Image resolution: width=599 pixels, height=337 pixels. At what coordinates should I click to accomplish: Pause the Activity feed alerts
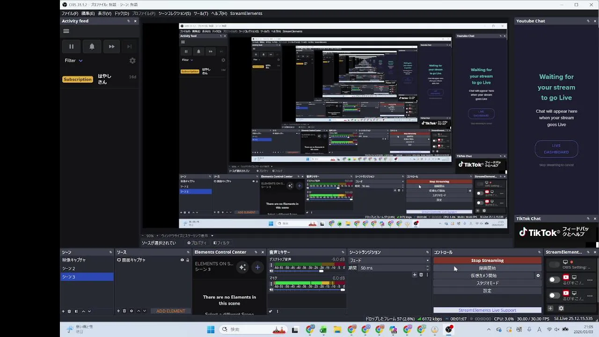point(71,46)
